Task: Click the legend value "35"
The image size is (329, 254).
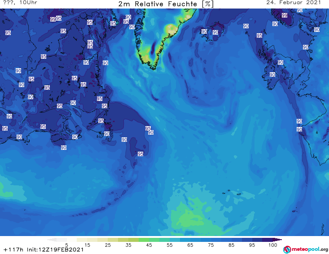Action: tap(128, 245)
